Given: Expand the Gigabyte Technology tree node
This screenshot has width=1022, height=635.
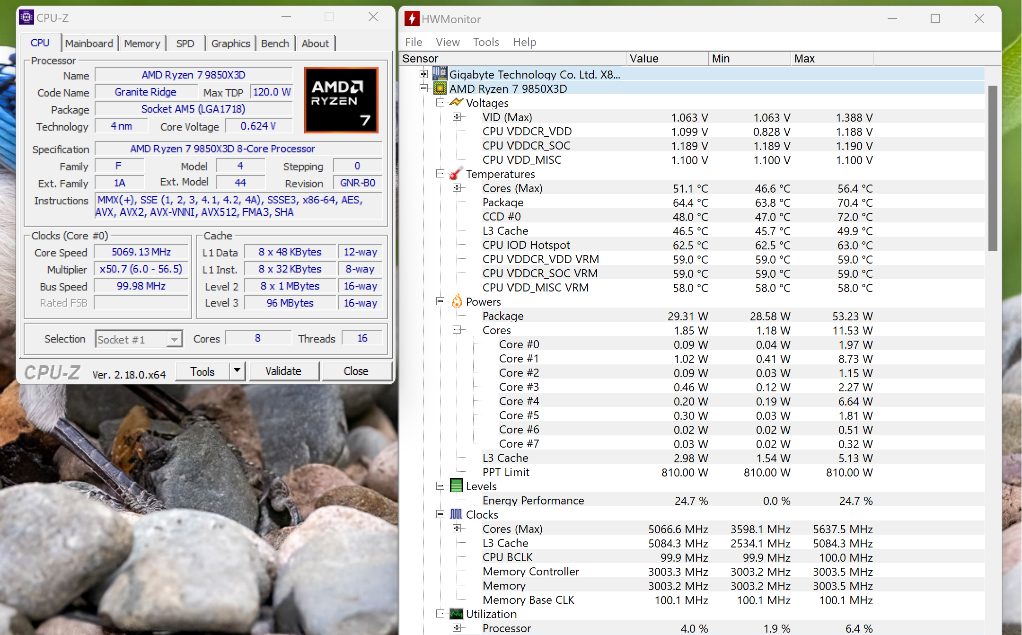Looking at the screenshot, I should [x=423, y=74].
